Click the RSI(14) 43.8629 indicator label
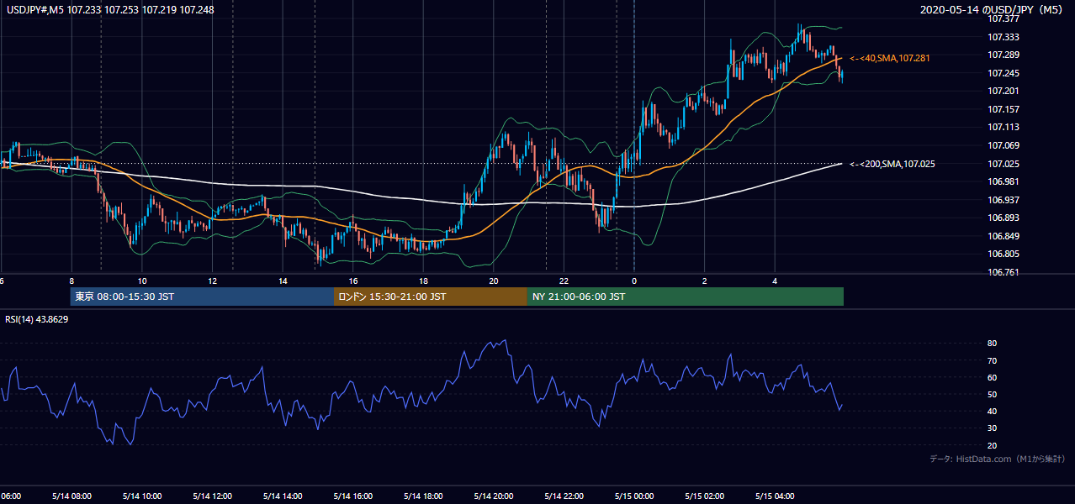Screen dimensions: 1075x504 (x=37, y=319)
